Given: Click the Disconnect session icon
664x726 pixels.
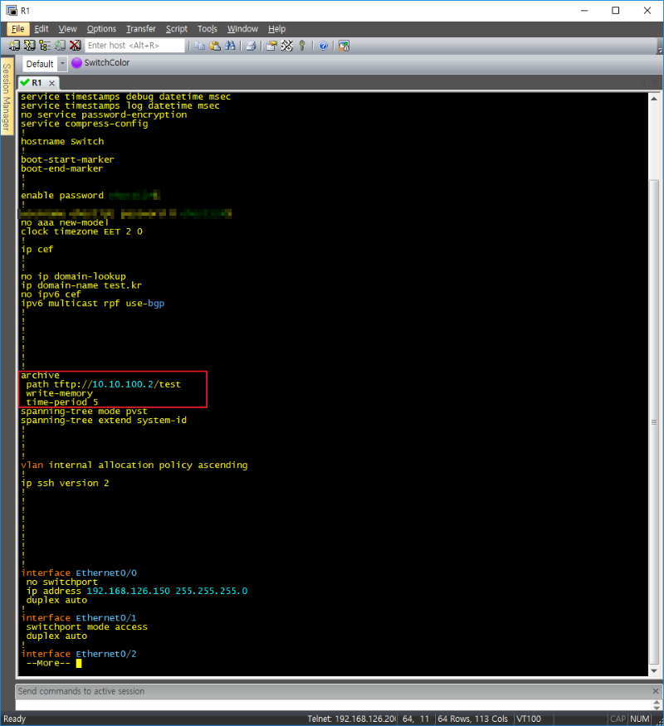Looking at the screenshot, I should click(75, 46).
